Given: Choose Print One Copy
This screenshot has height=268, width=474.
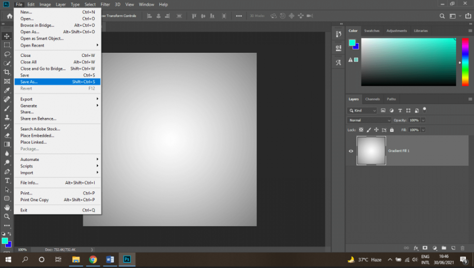Looking at the screenshot, I should point(57,200).
